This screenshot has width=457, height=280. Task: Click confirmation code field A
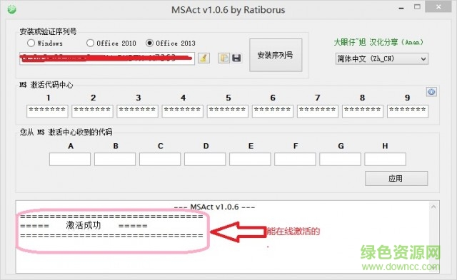click(x=70, y=160)
